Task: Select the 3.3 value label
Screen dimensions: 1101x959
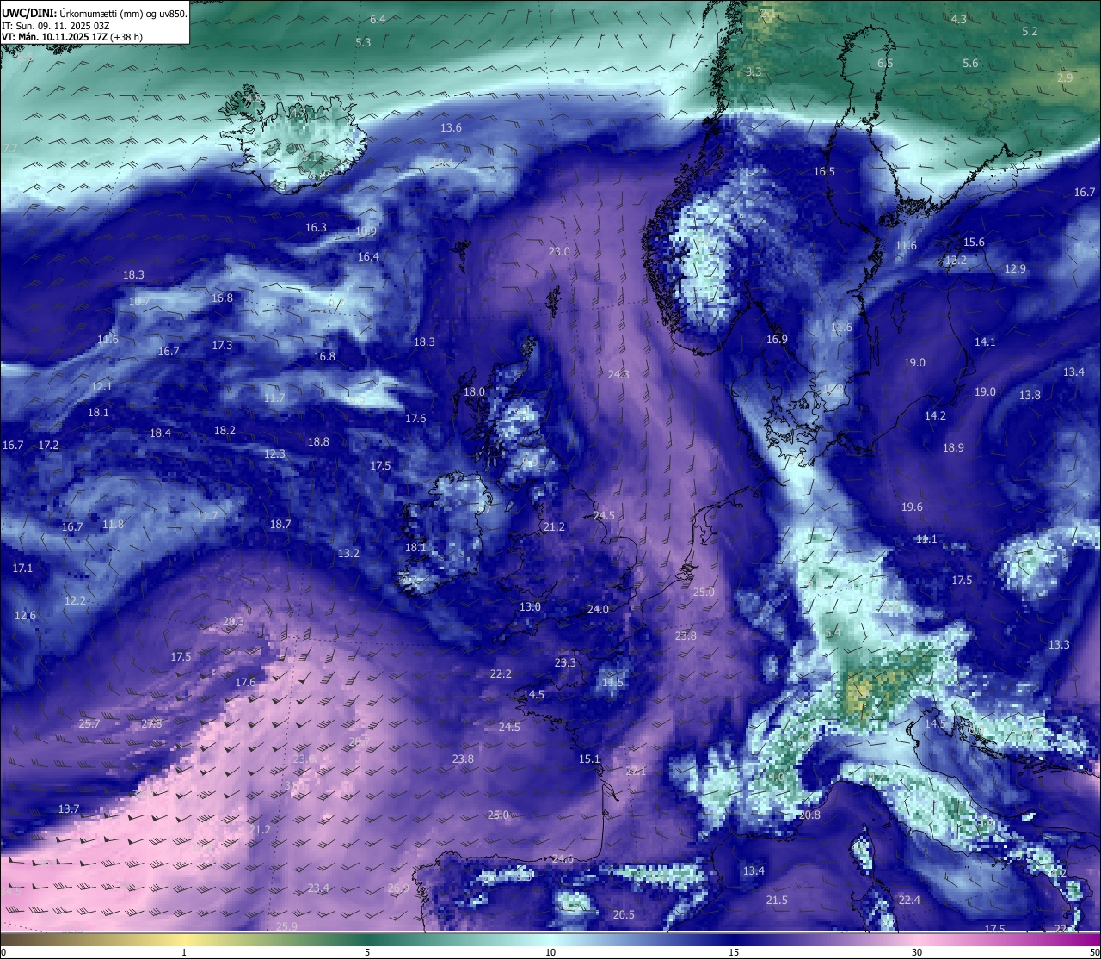Action: click(753, 71)
